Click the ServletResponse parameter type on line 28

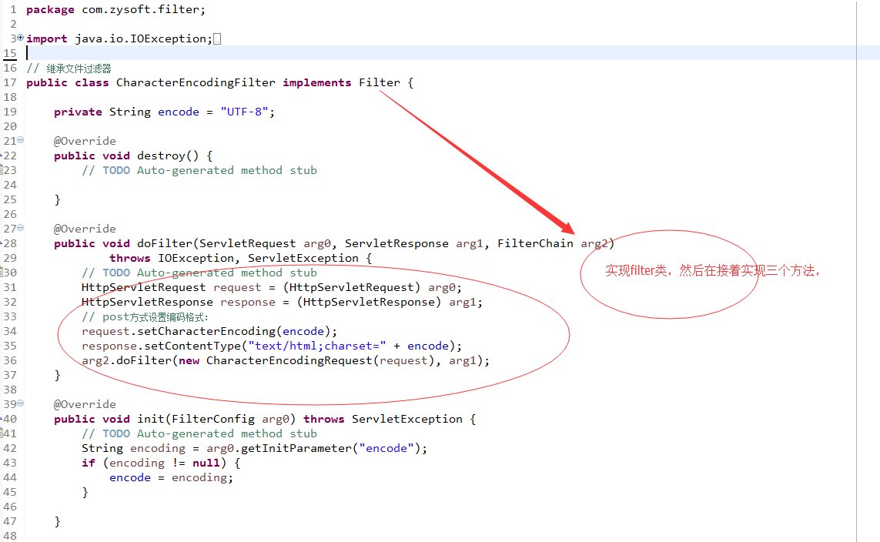click(397, 243)
